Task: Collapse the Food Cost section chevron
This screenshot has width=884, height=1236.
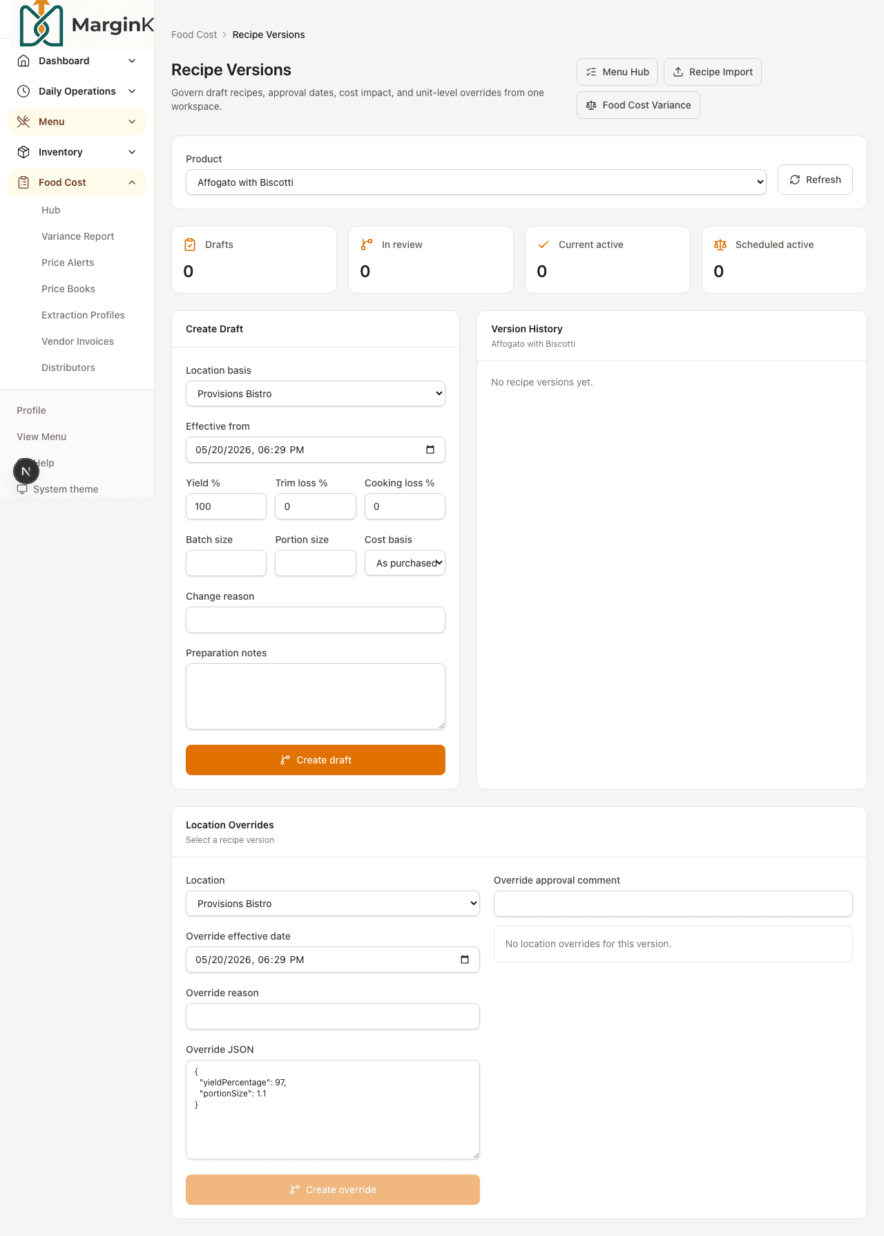Action: pos(132,182)
